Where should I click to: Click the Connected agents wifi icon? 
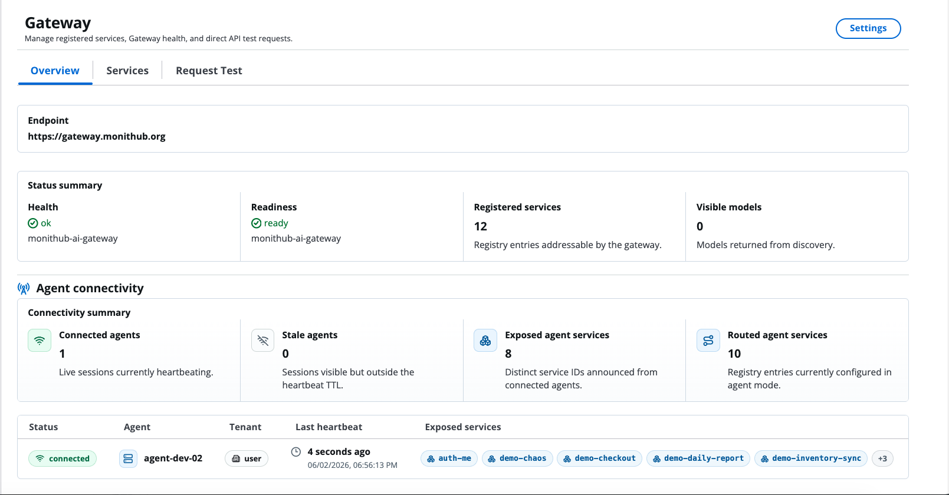point(40,341)
